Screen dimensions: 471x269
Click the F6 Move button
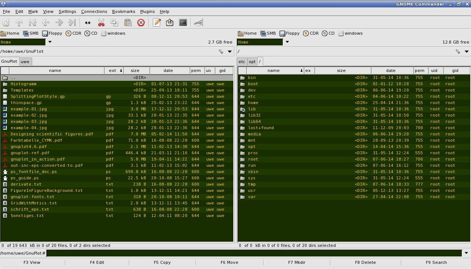coord(229,262)
